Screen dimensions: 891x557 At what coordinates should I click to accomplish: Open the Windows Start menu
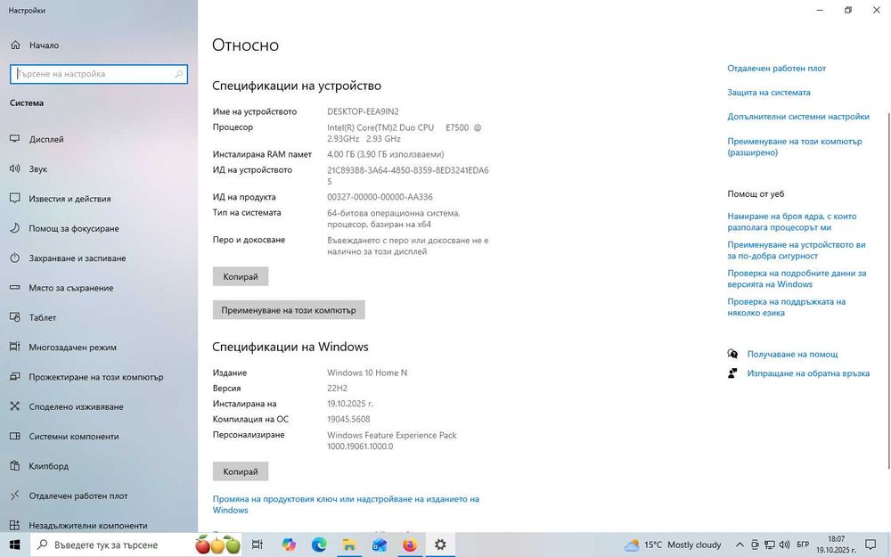[15, 545]
